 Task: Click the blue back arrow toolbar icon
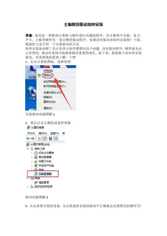[x=28, y=139]
